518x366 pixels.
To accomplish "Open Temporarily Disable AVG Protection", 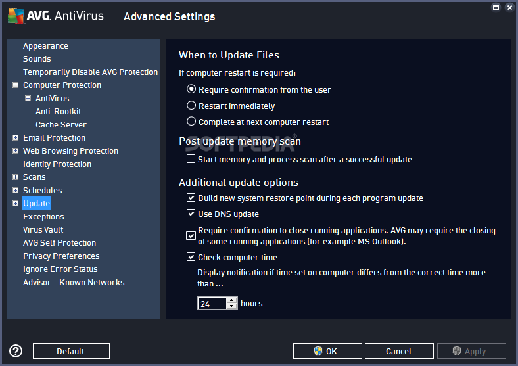I will (x=90, y=72).
